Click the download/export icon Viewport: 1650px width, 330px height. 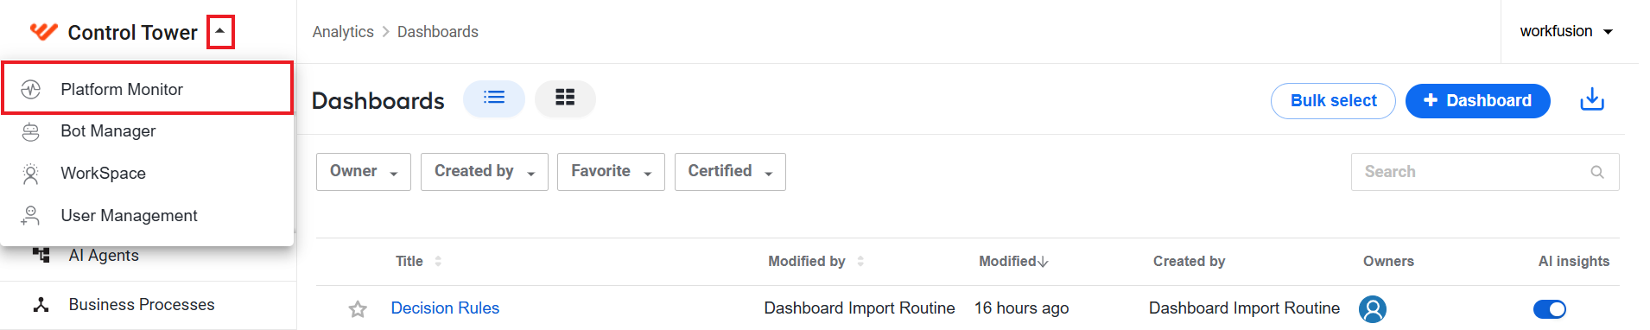1592,100
